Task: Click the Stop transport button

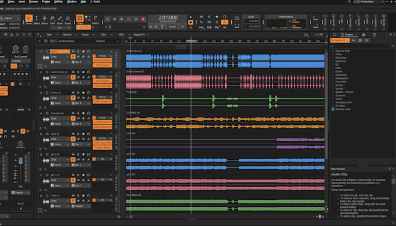Action: [114, 19]
